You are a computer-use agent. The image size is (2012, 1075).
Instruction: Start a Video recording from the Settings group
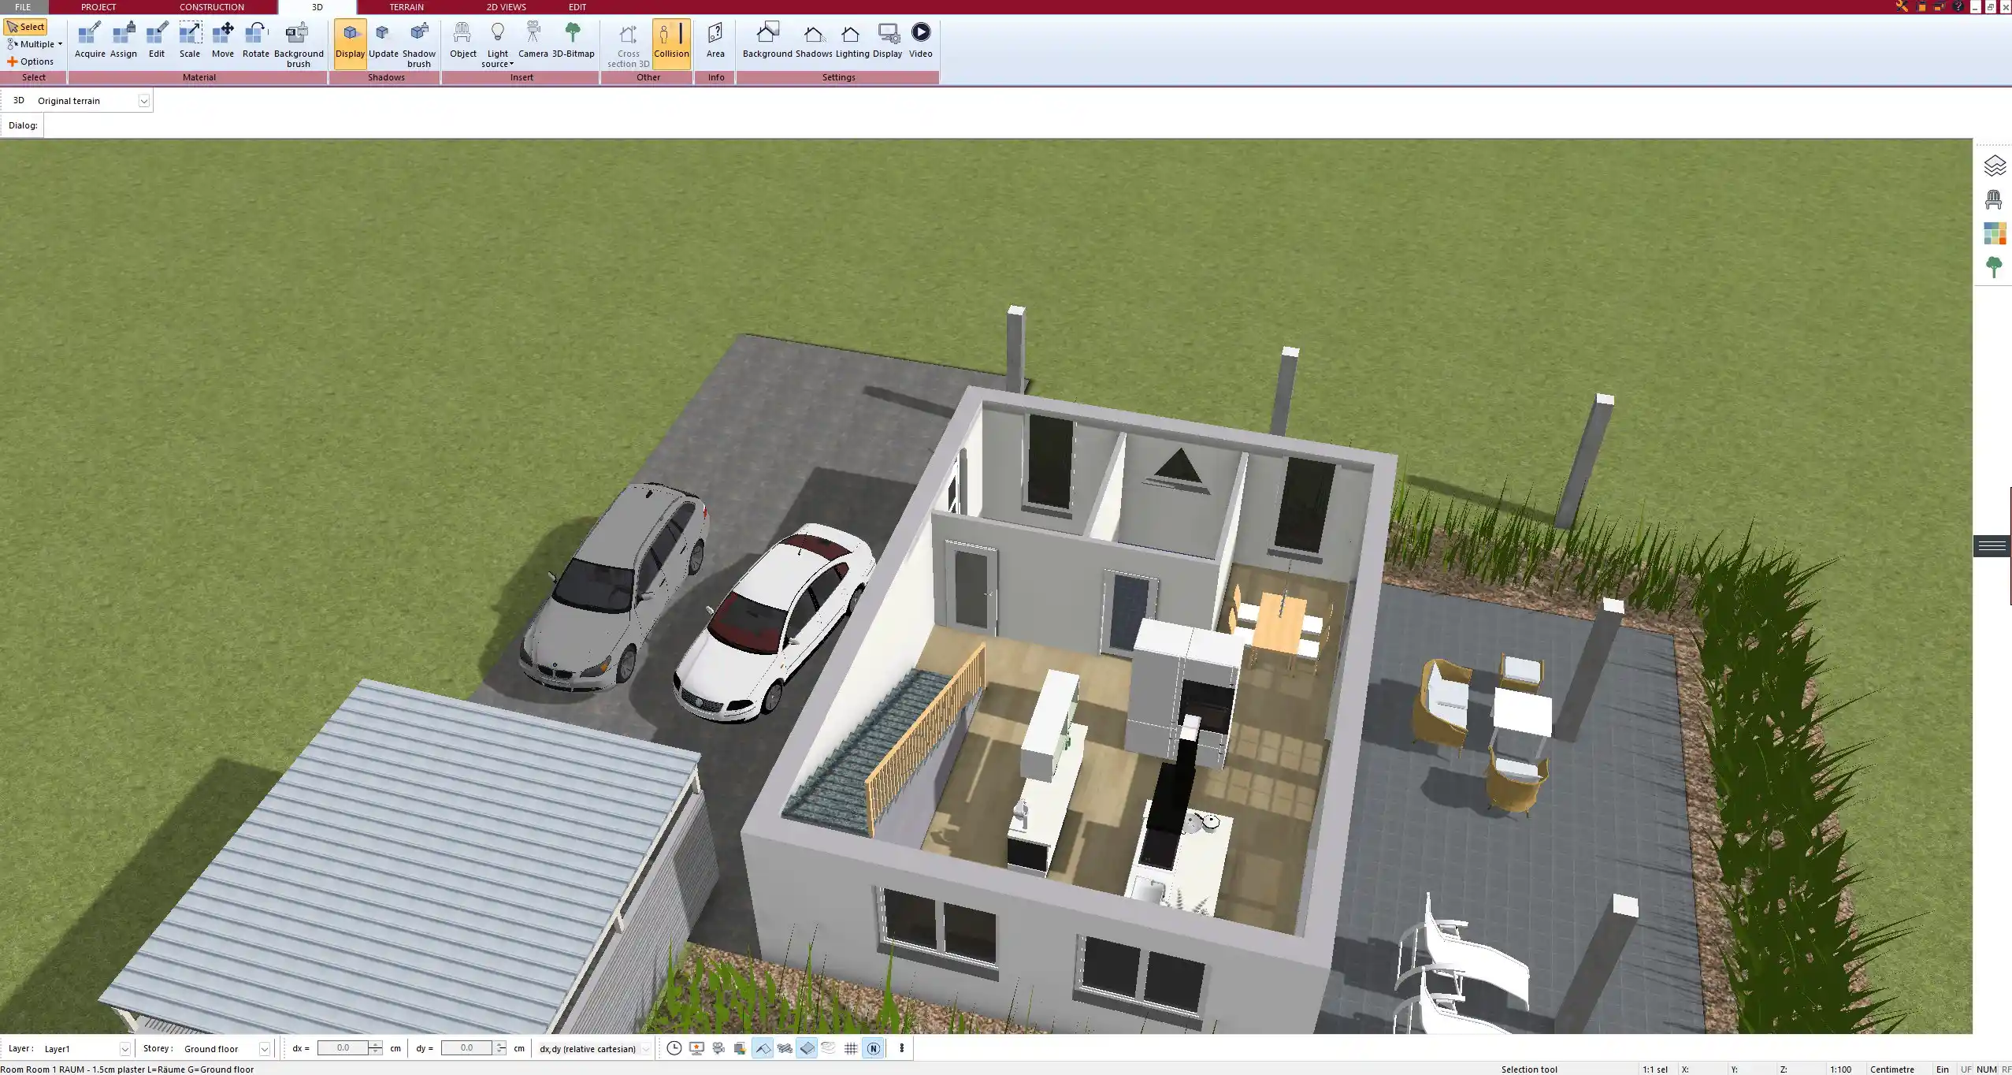coord(919,39)
